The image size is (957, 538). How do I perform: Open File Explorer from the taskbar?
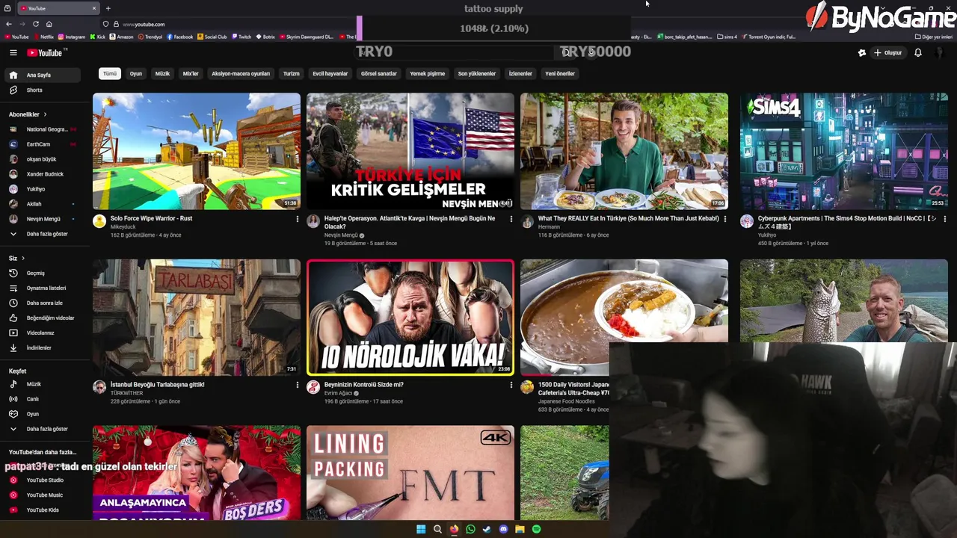click(x=520, y=529)
